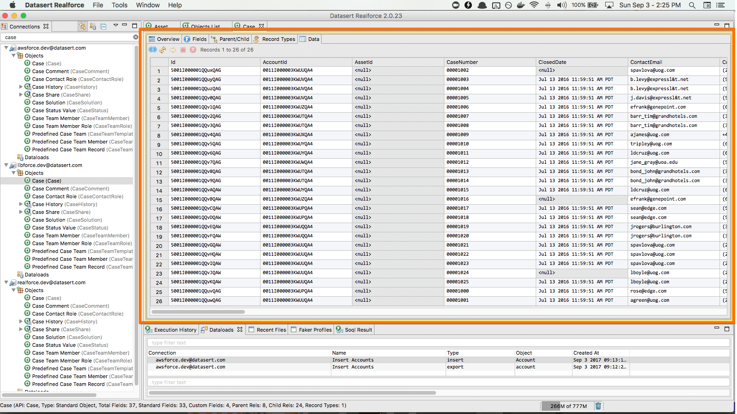Click the lower 'type filter text' field
The image size is (737, 414).
pyautogui.click(x=438, y=382)
